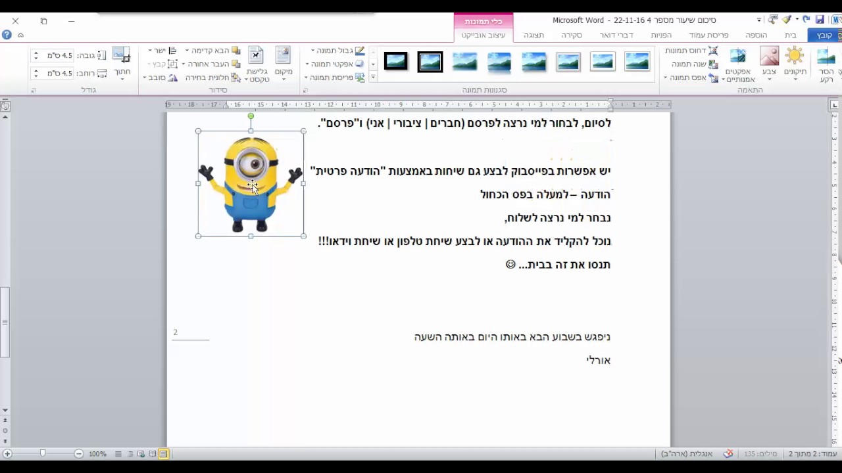Click Compress Pictures (דחוס תמונות)

[691, 51]
